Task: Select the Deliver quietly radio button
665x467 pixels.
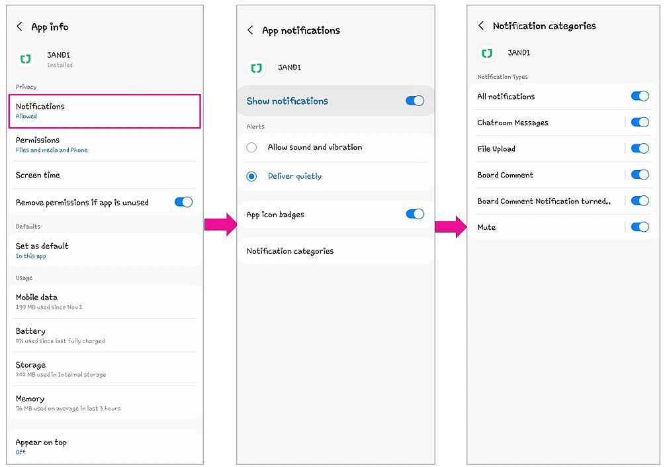Action: click(x=251, y=176)
